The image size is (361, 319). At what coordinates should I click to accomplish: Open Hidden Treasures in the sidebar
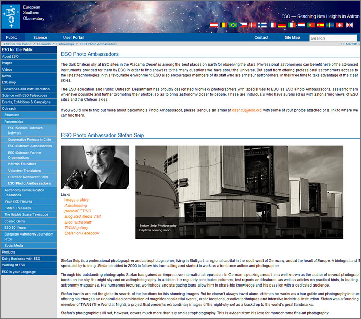(x=28, y=208)
